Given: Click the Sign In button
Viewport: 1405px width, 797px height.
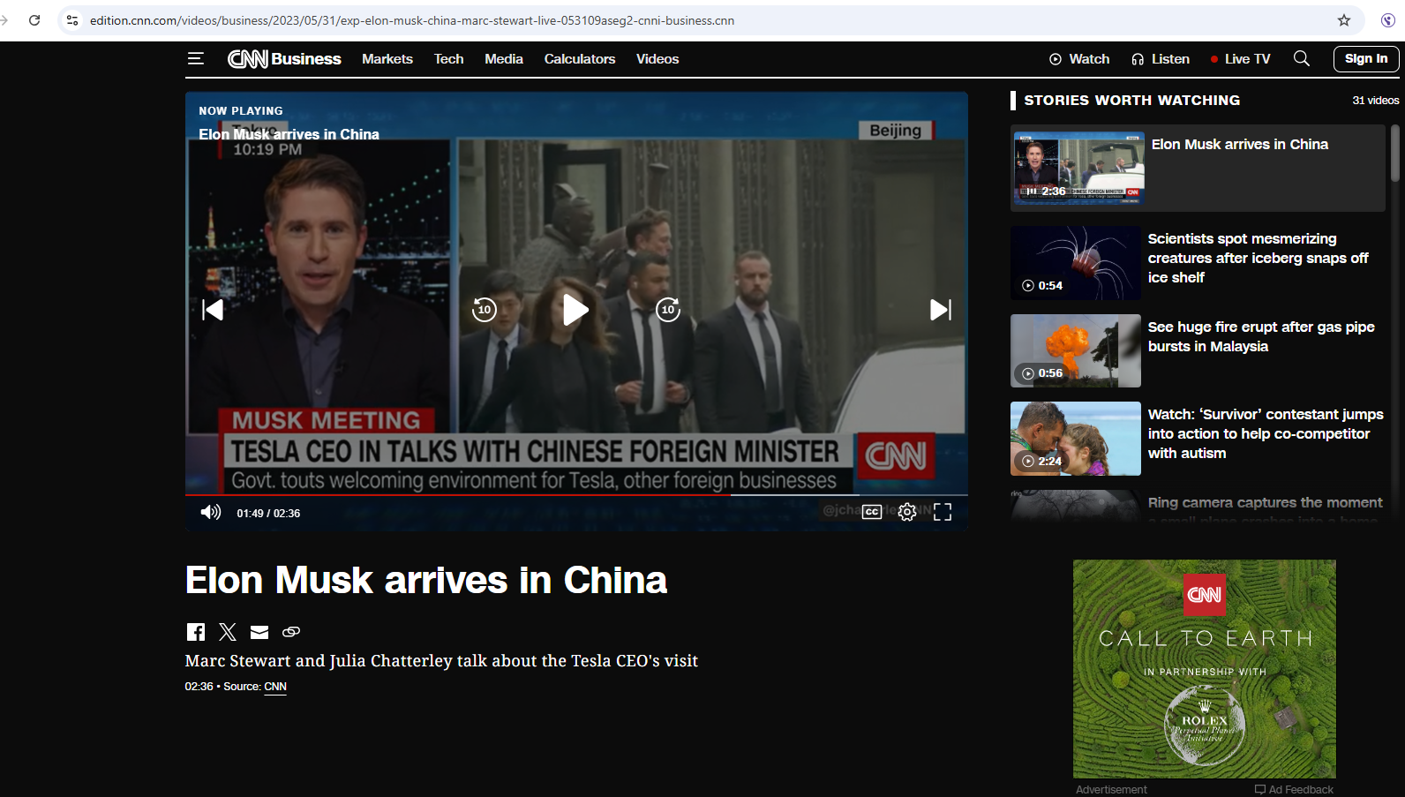Looking at the screenshot, I should (x=1365, y=59).
